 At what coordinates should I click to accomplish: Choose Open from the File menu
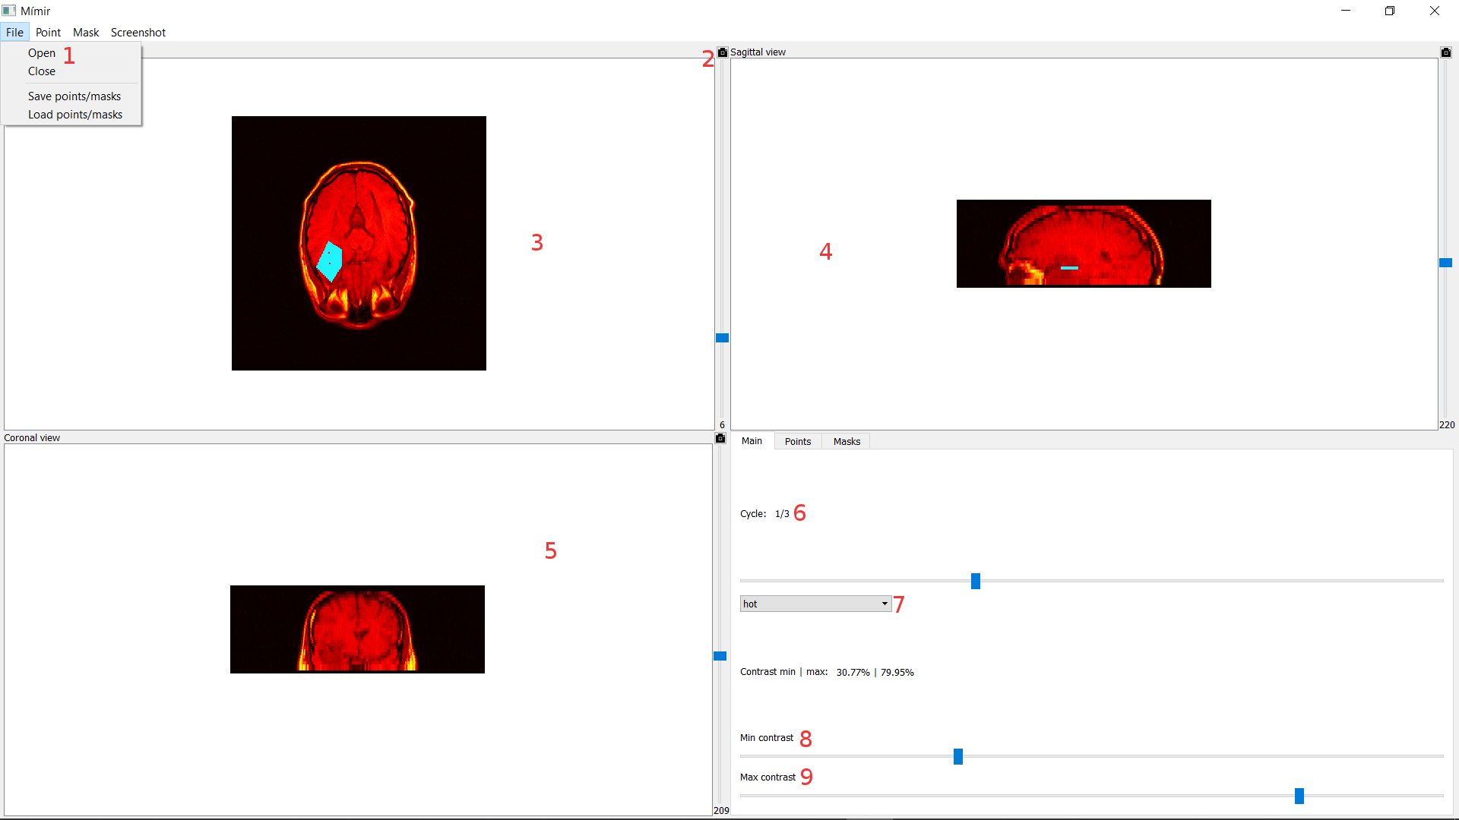click(42, 53)
